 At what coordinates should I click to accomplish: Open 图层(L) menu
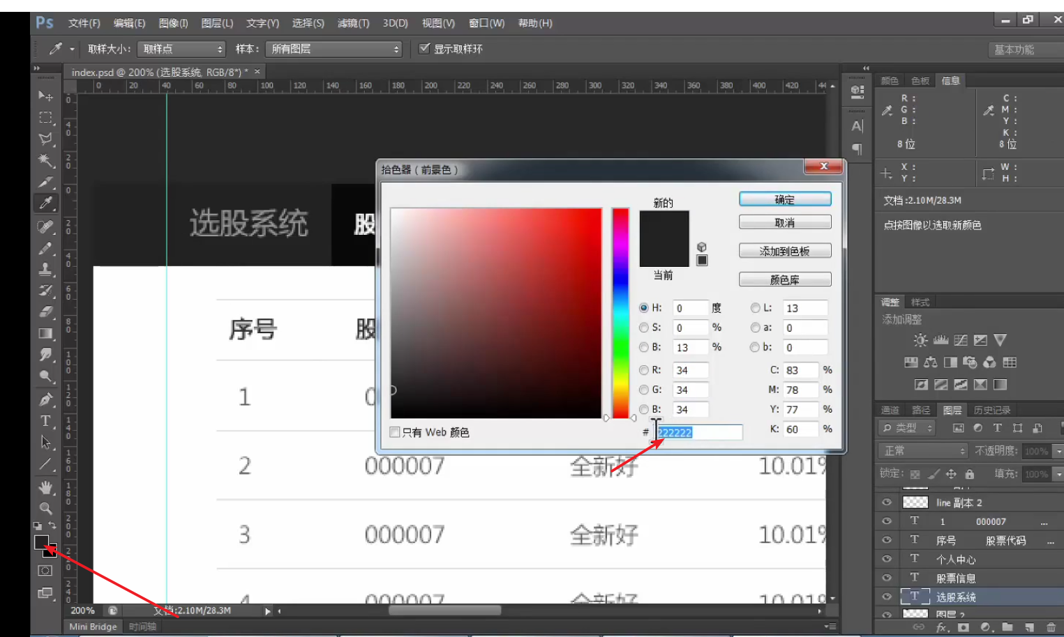217,23
